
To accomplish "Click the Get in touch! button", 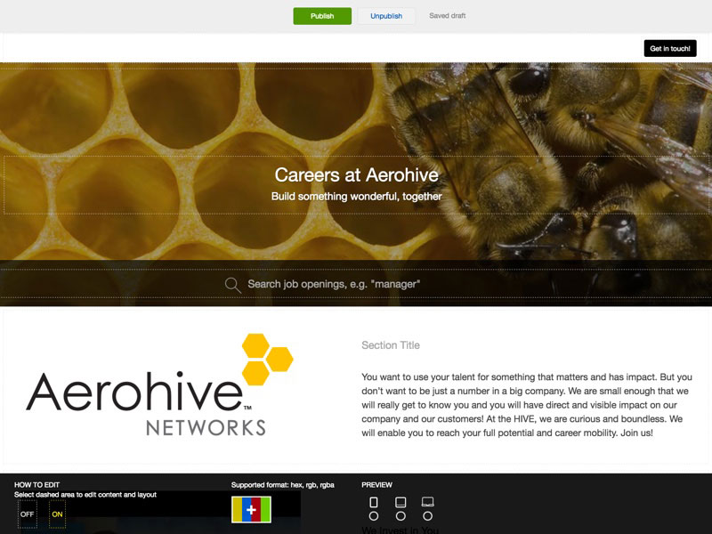I will [x=669, y=48].
